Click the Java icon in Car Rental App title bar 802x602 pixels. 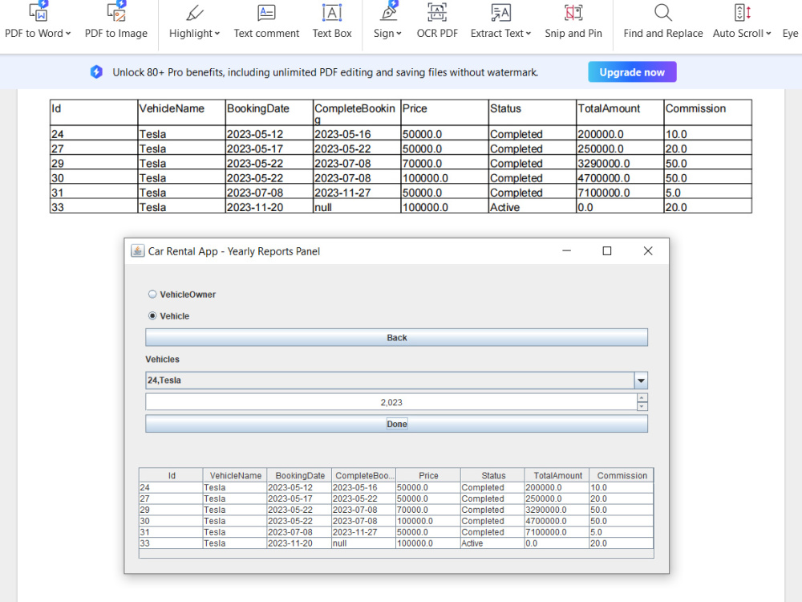pos(138,250)
